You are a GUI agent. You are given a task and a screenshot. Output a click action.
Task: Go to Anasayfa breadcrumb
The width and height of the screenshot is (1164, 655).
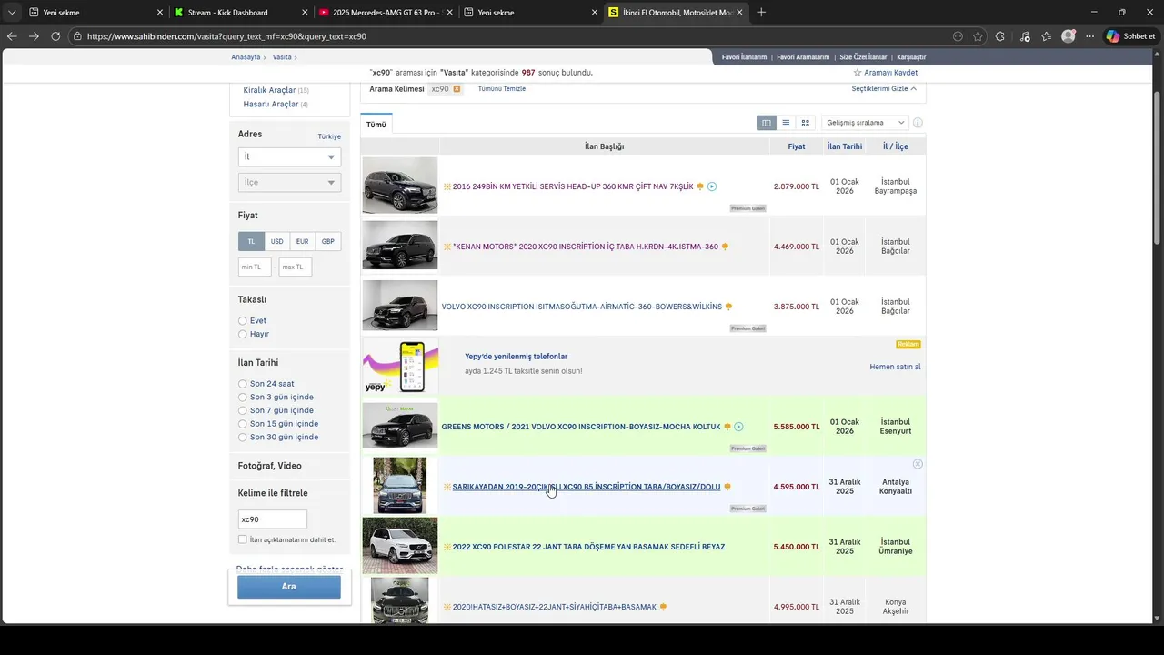coord(246,57)
